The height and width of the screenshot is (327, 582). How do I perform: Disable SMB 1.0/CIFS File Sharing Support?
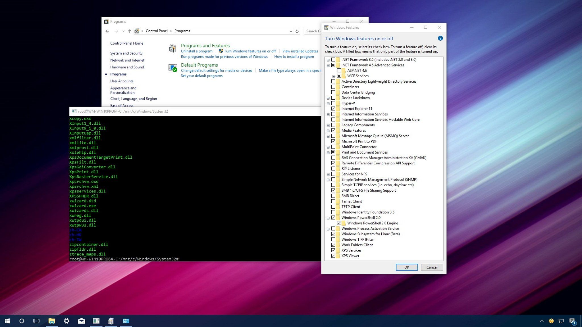pyautogui.click(x=333, y=190)
